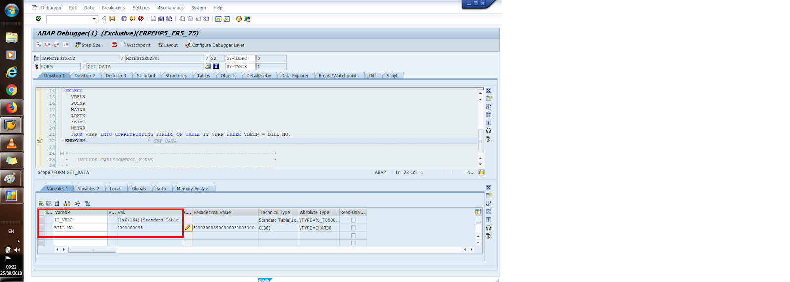Image resolution: width=790 pixels, height=282 pixels.
Task: Click the pencil change icon for BILL_NO
Action: click(x=188, y=228)
